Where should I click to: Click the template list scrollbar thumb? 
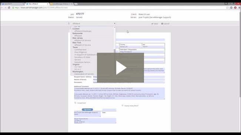pos(114,51)
